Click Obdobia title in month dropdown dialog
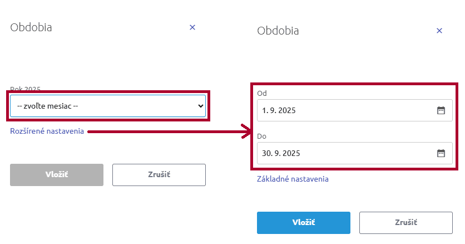This screenshot has height=244, width=465. pyautogui.click(x=31, y=27)
